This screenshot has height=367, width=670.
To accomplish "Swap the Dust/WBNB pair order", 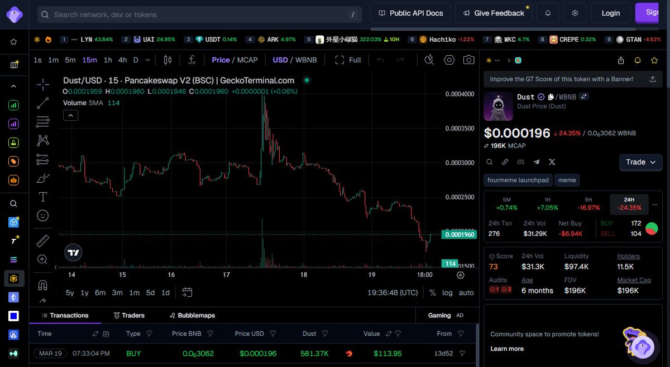I will (584, 97).
